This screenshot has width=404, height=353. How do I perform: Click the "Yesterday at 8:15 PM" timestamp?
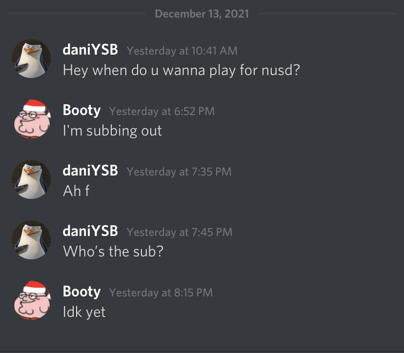161,293
